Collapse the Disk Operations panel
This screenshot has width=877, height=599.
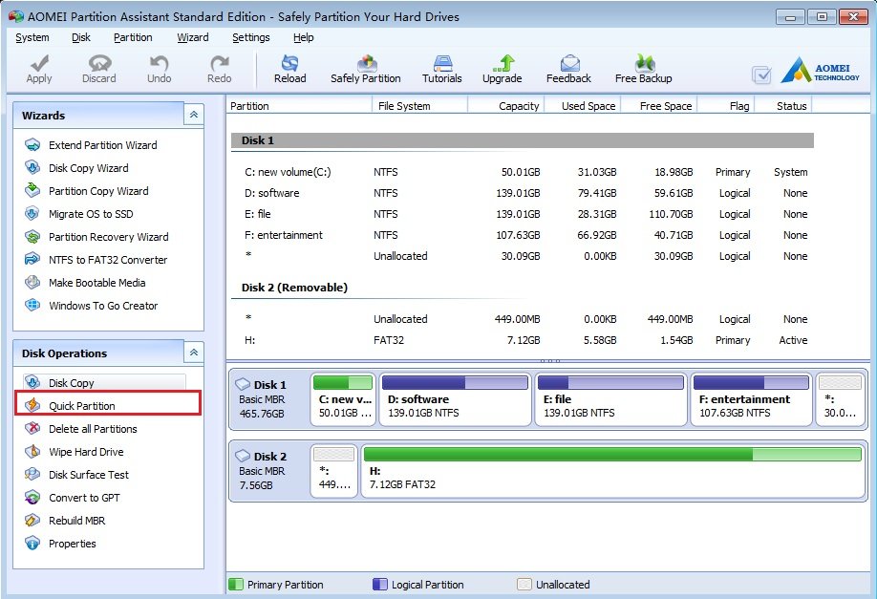point(194,353)
